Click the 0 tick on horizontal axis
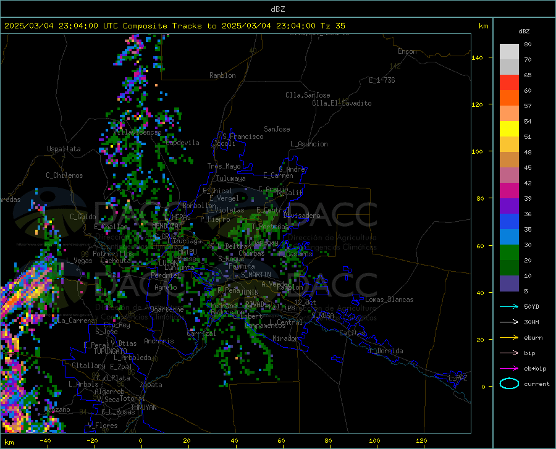This screenshot has height=449, width=556. point(141,440)
